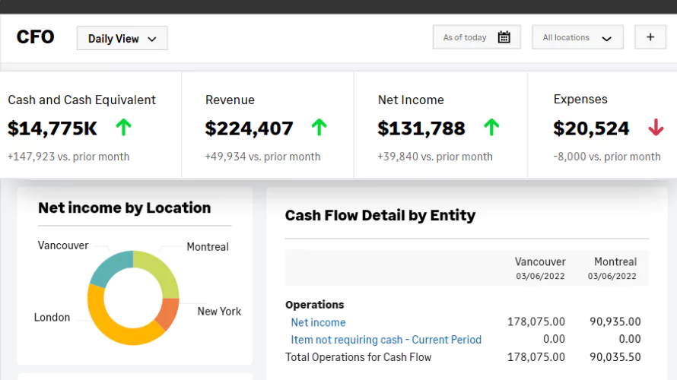Image resolution: width=677 pixels, height=380 pixels.
Task: Click red down arrow beside Expenses
Action: click(656, 128)
